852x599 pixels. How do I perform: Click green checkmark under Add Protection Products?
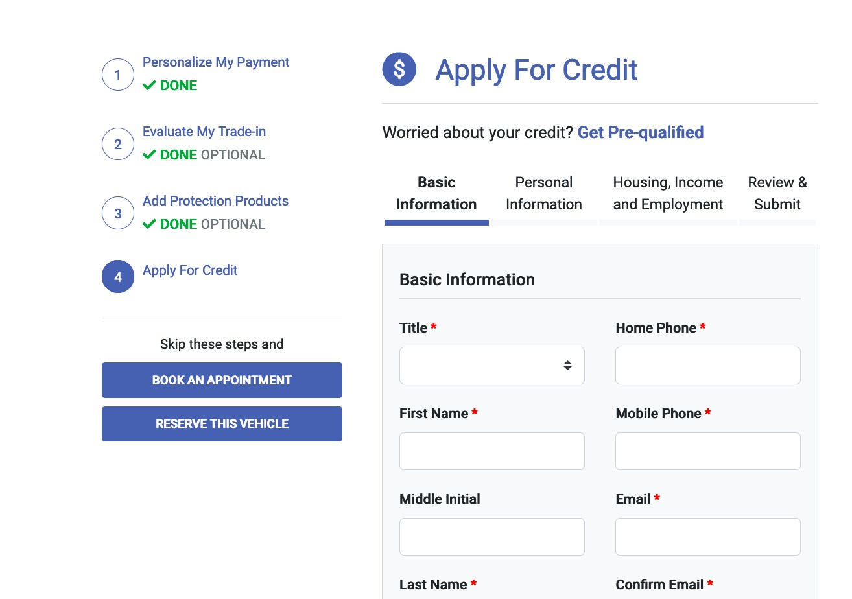(x=149, y=224)
